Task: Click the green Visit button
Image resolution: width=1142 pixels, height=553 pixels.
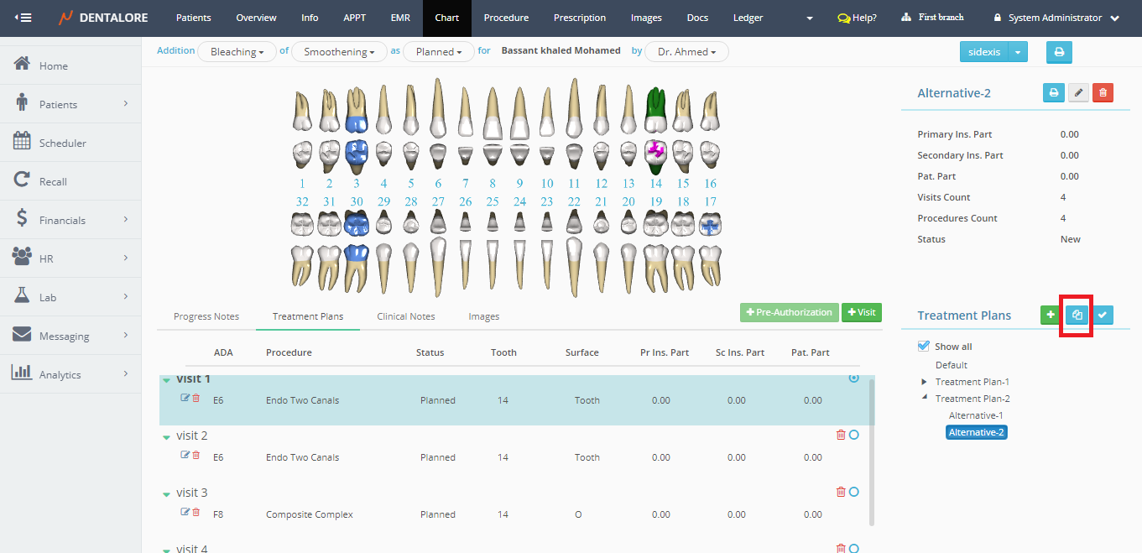Action: 861,312
